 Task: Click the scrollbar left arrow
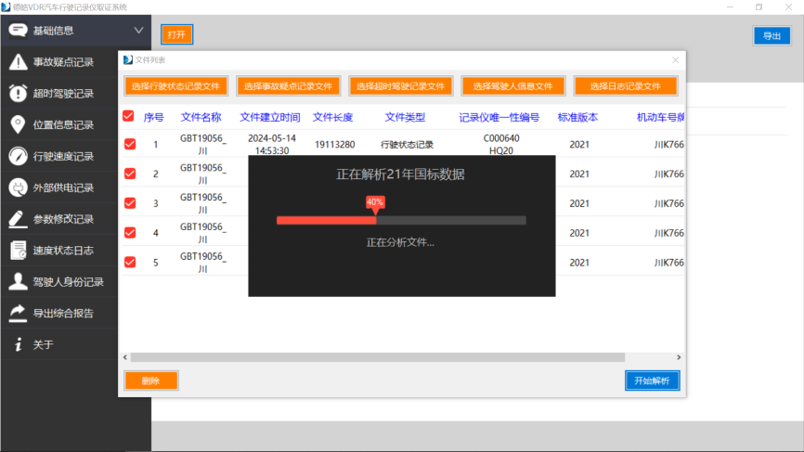[x=125, y=357]
